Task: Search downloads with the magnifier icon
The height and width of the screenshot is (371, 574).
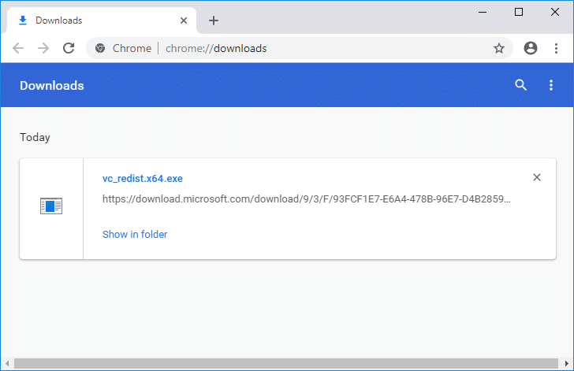Action: tap(520, 85)
